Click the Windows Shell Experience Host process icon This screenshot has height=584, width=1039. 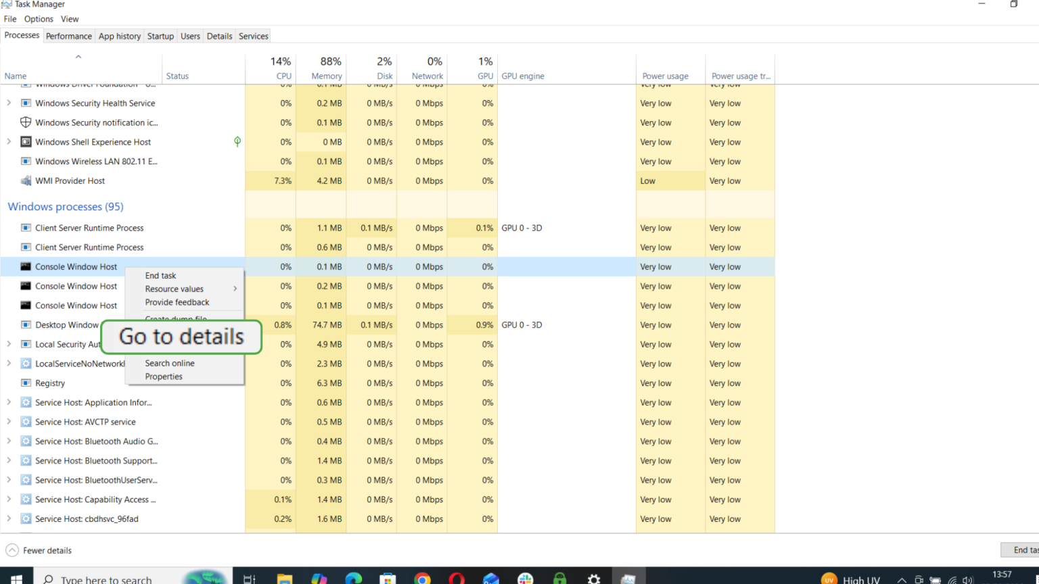[x=26, y=142]
